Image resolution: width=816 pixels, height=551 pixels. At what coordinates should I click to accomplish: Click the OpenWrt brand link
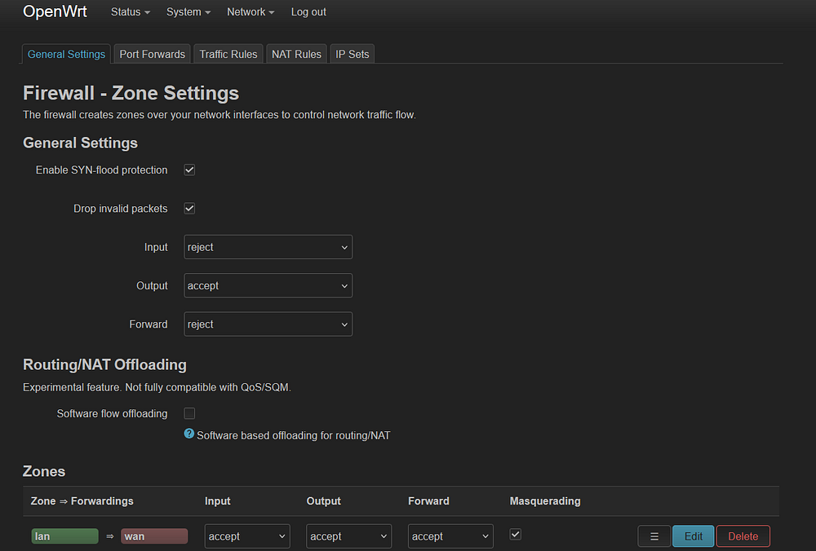click(55, 11)
